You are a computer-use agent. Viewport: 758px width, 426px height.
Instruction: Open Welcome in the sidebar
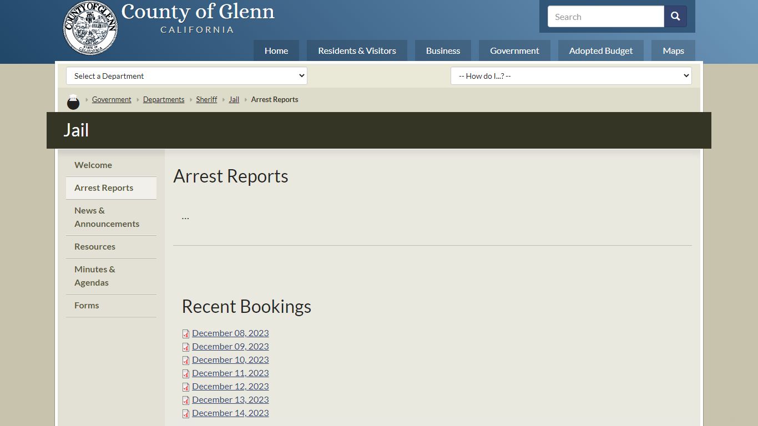[111, 165]
